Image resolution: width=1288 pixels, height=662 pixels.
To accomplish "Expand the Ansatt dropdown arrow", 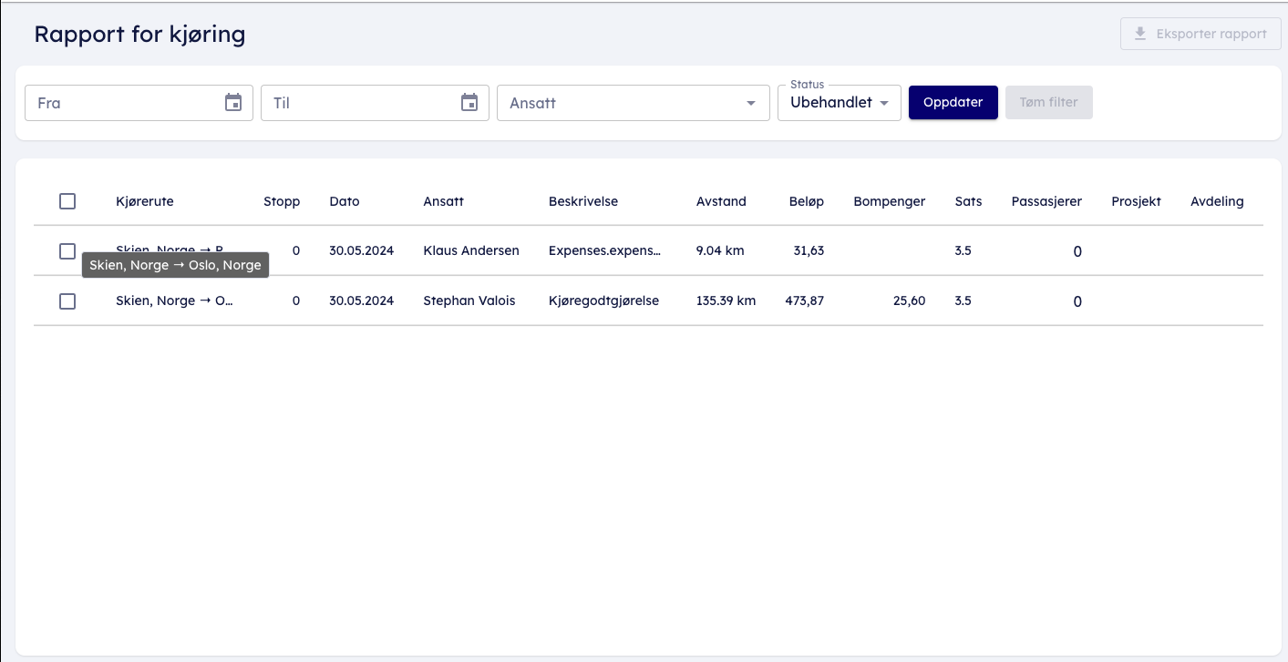I will 751,103.
